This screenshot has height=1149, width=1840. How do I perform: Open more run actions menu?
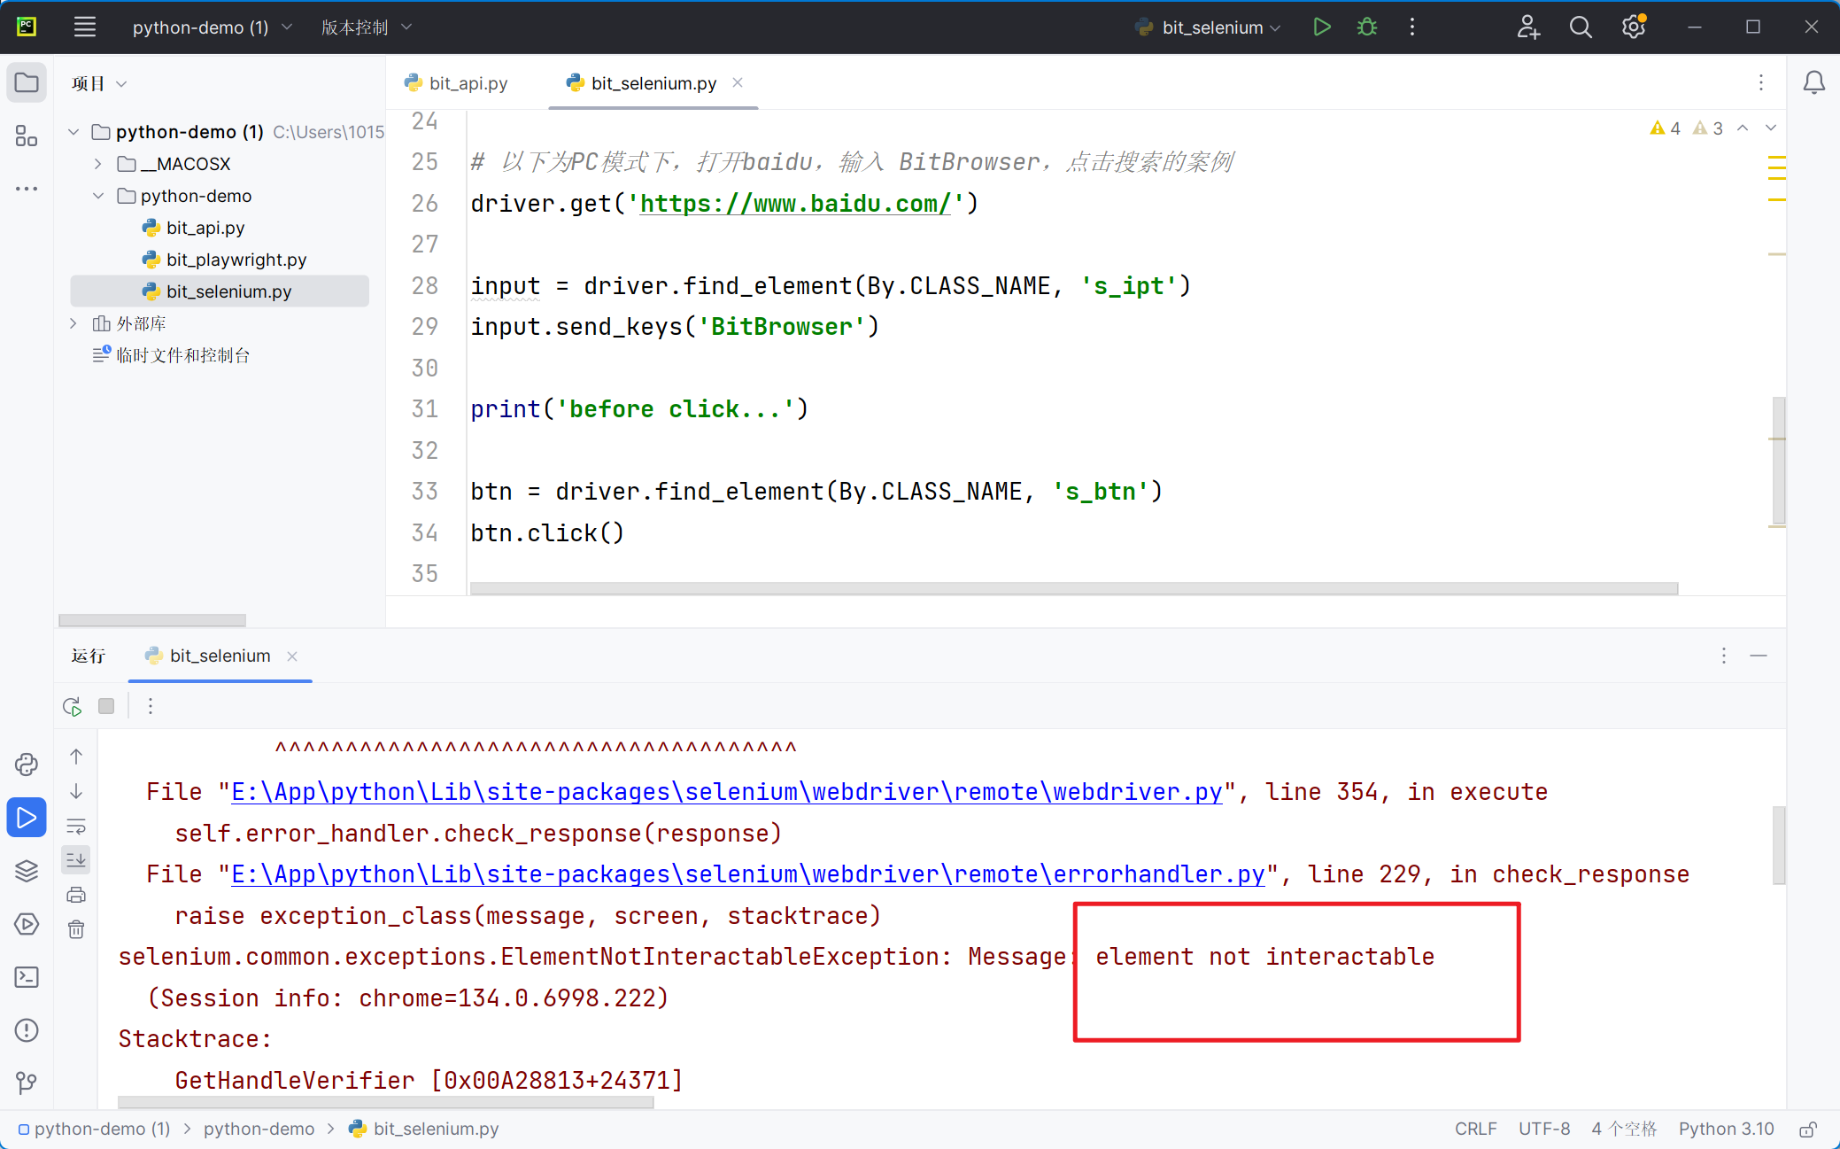(x=1412, y=27)
